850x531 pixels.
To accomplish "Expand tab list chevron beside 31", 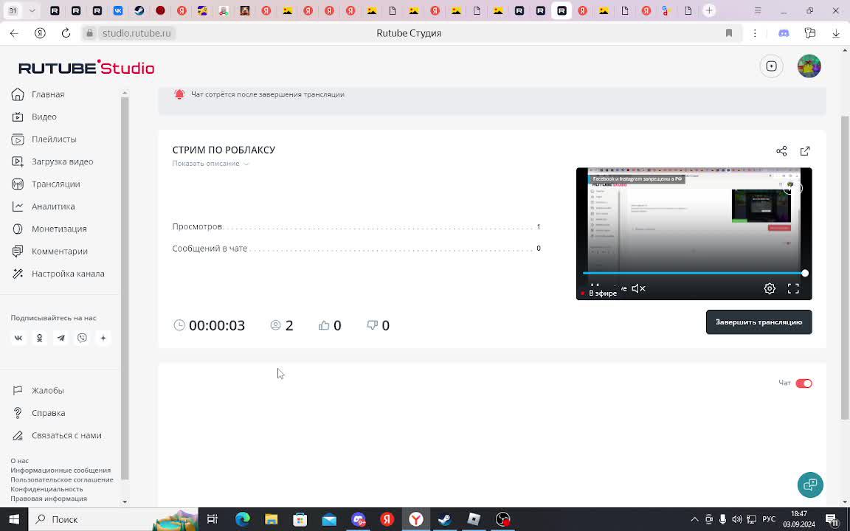I will (32, 10).
